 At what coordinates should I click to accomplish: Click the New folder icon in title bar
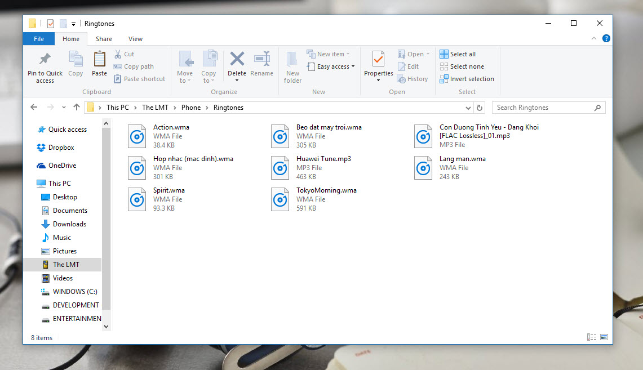tap(63, 24)
